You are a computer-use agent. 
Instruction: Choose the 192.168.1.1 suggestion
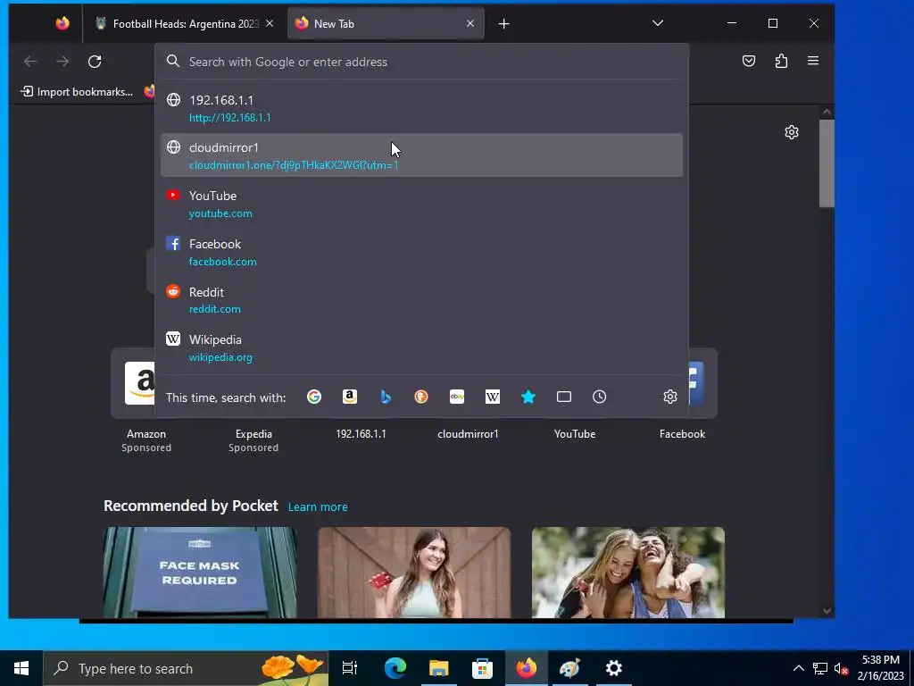click(x=421, y=108)
